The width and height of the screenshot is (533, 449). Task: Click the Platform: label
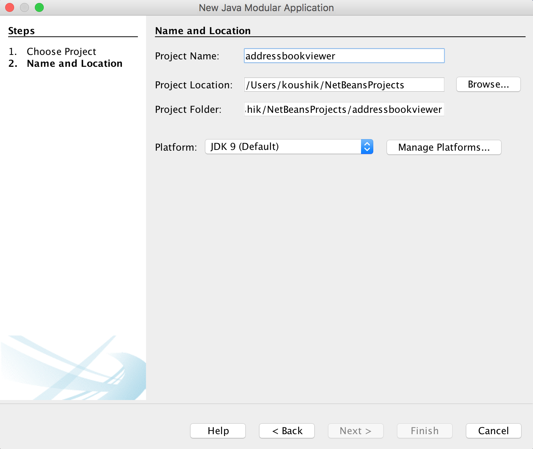click(x=176, y=147)
